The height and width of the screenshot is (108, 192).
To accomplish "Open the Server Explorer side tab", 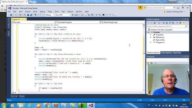I will click(x=9, y=23).
